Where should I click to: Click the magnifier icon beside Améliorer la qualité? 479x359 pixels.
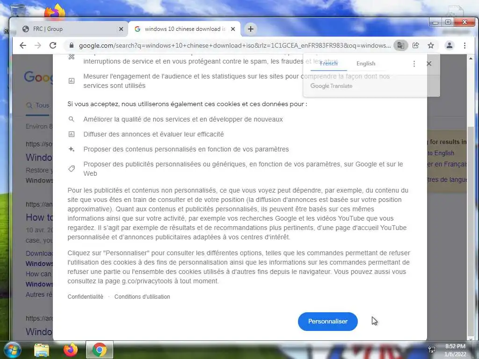pos(71,119)
